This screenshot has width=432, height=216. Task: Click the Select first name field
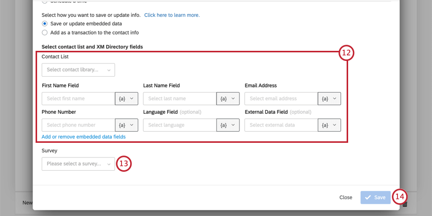pos(78,99)
